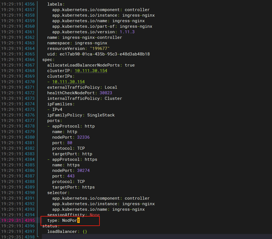Click the namespace: ingress-nginx line

(x=77, y=43)
